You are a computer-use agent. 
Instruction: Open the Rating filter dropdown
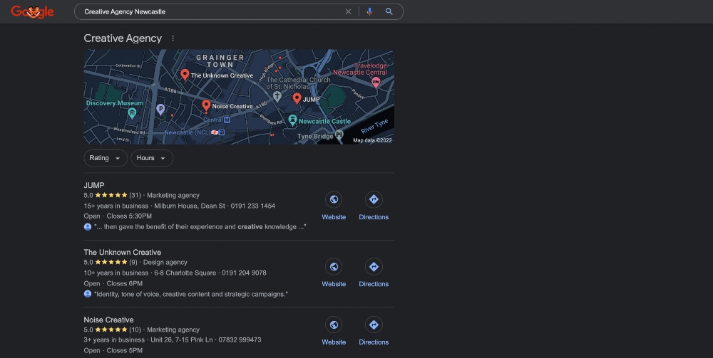(x=105, y=158)
